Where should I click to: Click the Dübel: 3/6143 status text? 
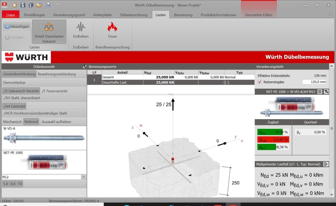pos(13,201)
